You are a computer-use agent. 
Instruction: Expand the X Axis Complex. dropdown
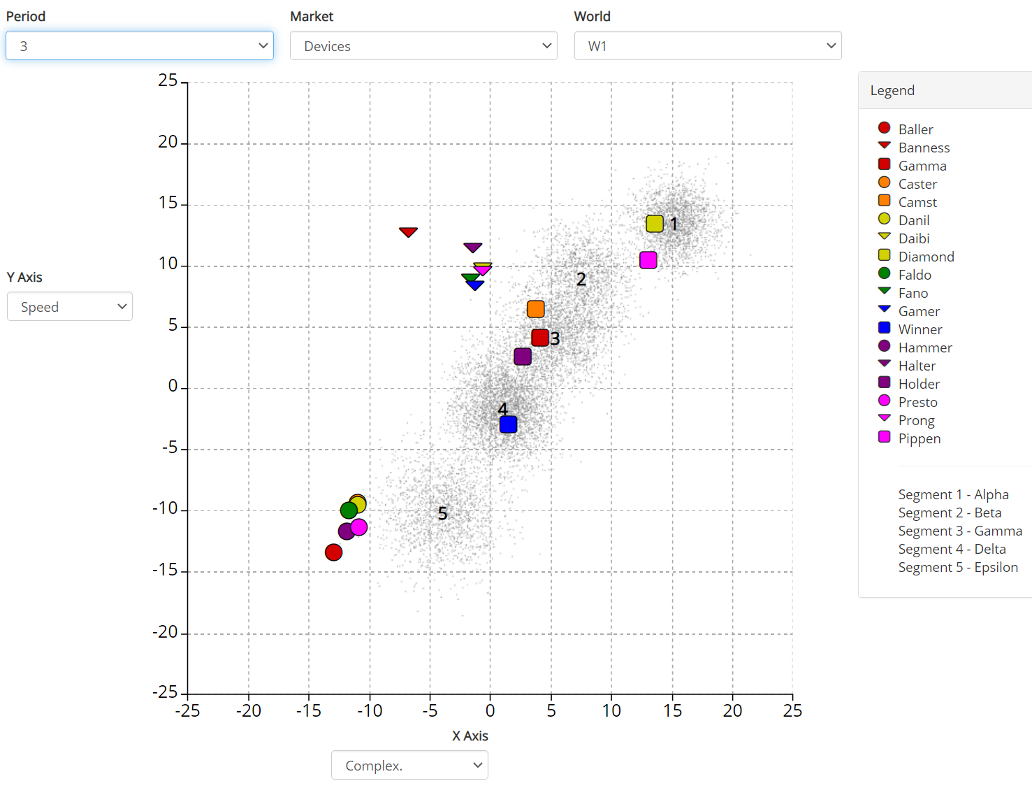point(409,765)
